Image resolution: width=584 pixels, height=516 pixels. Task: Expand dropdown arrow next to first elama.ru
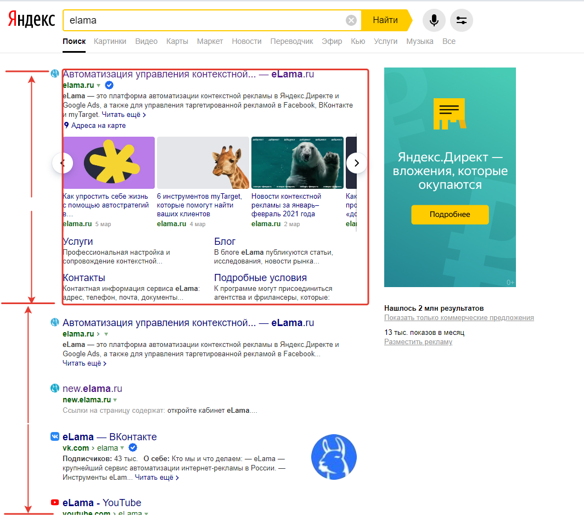coord(99,86)
